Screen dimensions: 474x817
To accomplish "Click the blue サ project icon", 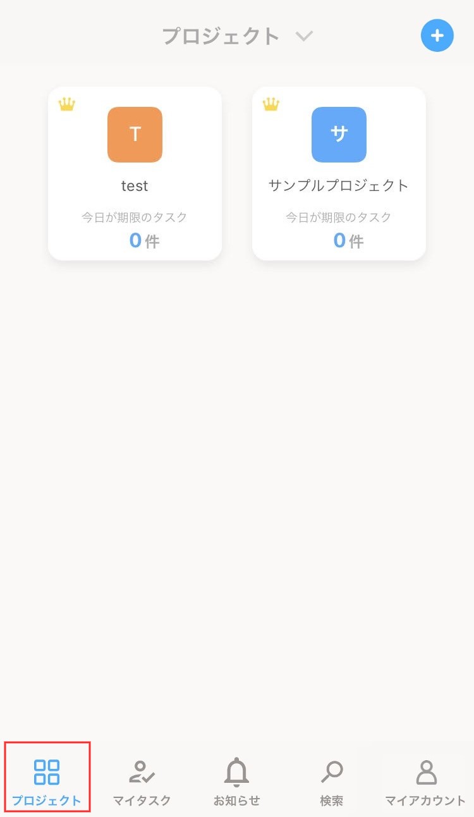I will 339,134.
